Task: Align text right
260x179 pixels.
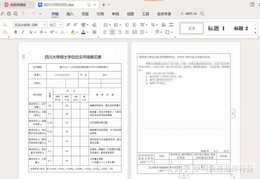Action: pyautogui.click(x=120, y=32)
